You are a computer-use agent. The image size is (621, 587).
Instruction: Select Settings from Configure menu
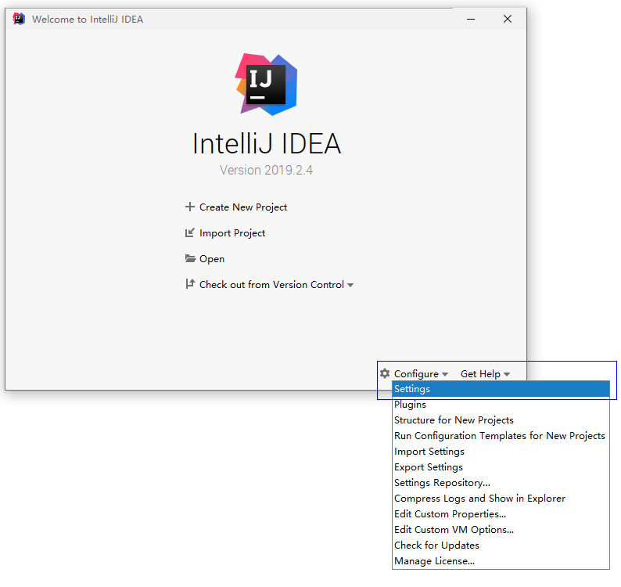(501, 389)
